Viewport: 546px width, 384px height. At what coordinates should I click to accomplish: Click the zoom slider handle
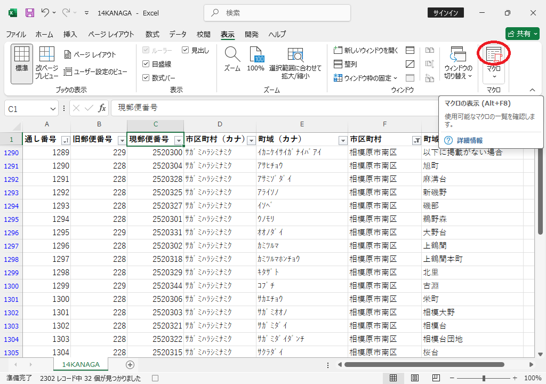tap(484, 378)
